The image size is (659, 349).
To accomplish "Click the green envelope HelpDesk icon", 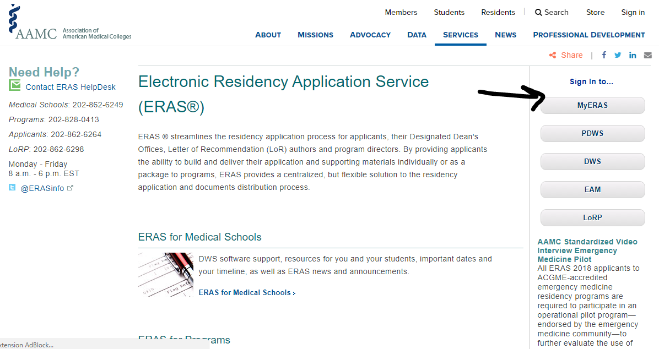I will (x=14, y=86).
